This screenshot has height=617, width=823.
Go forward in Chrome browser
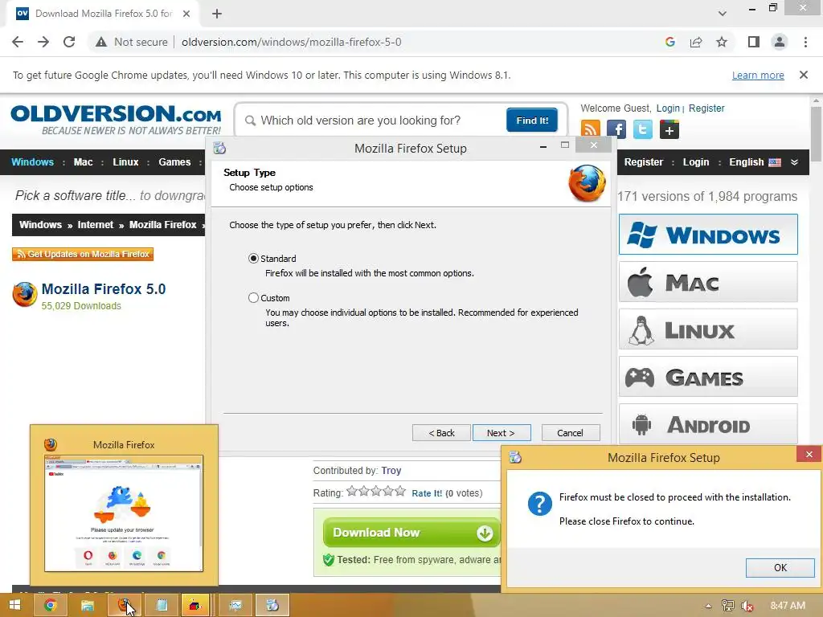pos(43,42)
